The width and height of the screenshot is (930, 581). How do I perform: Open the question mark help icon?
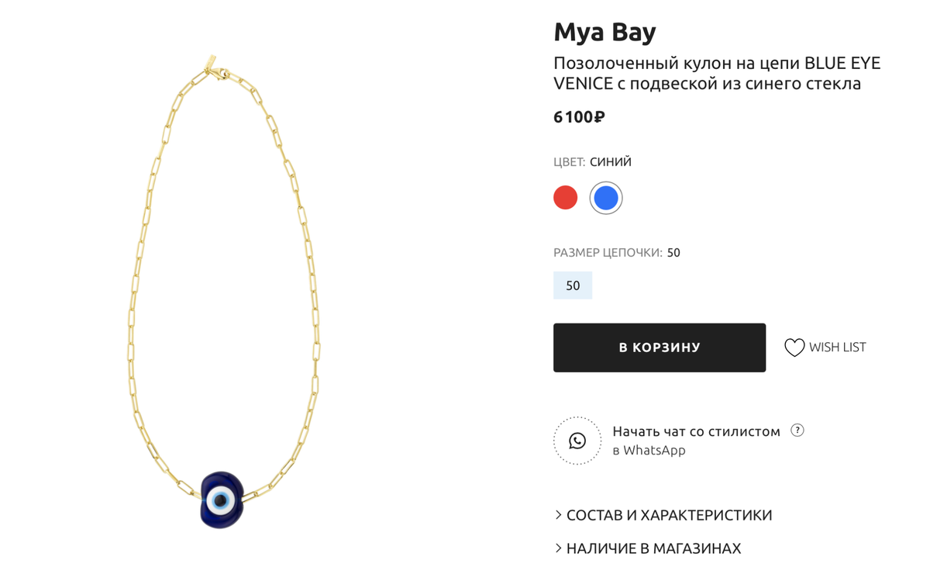pyautogui.click(x=797, y=431)
